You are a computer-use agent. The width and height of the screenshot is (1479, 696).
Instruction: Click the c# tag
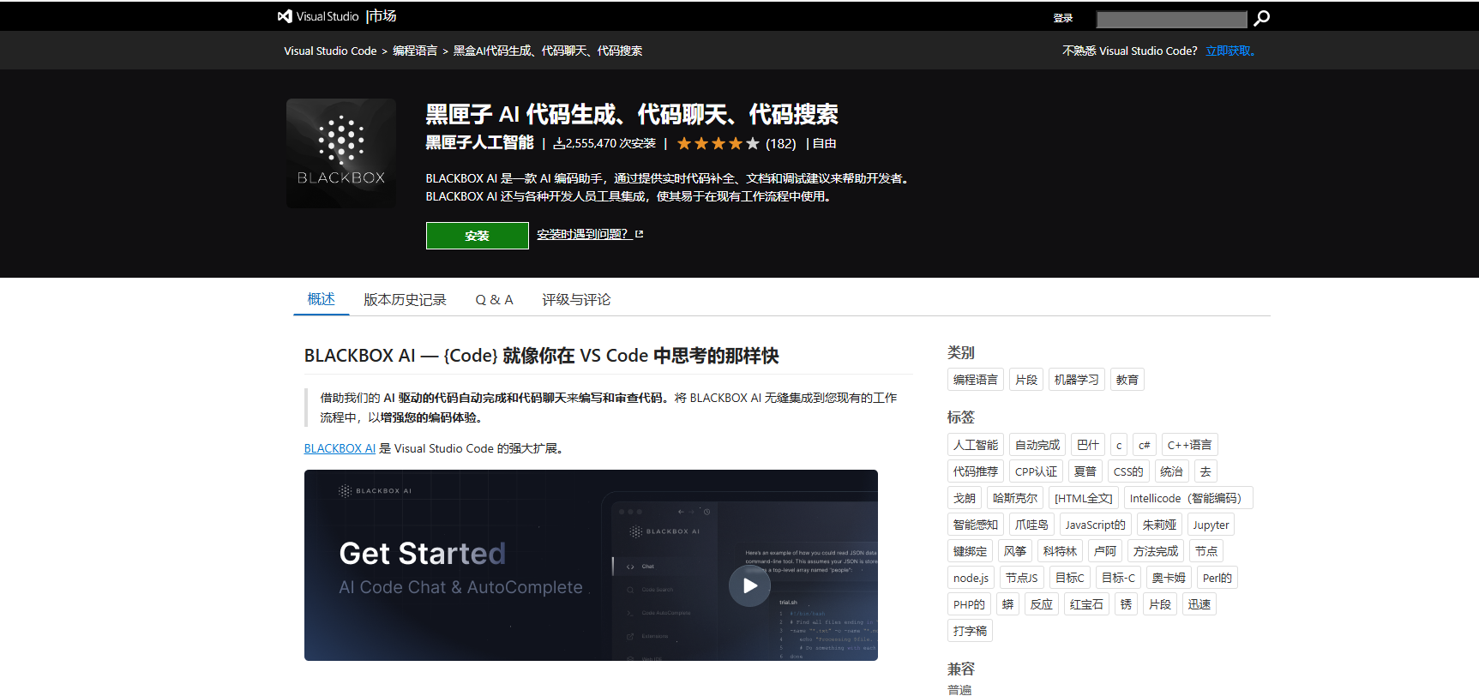1145,445
